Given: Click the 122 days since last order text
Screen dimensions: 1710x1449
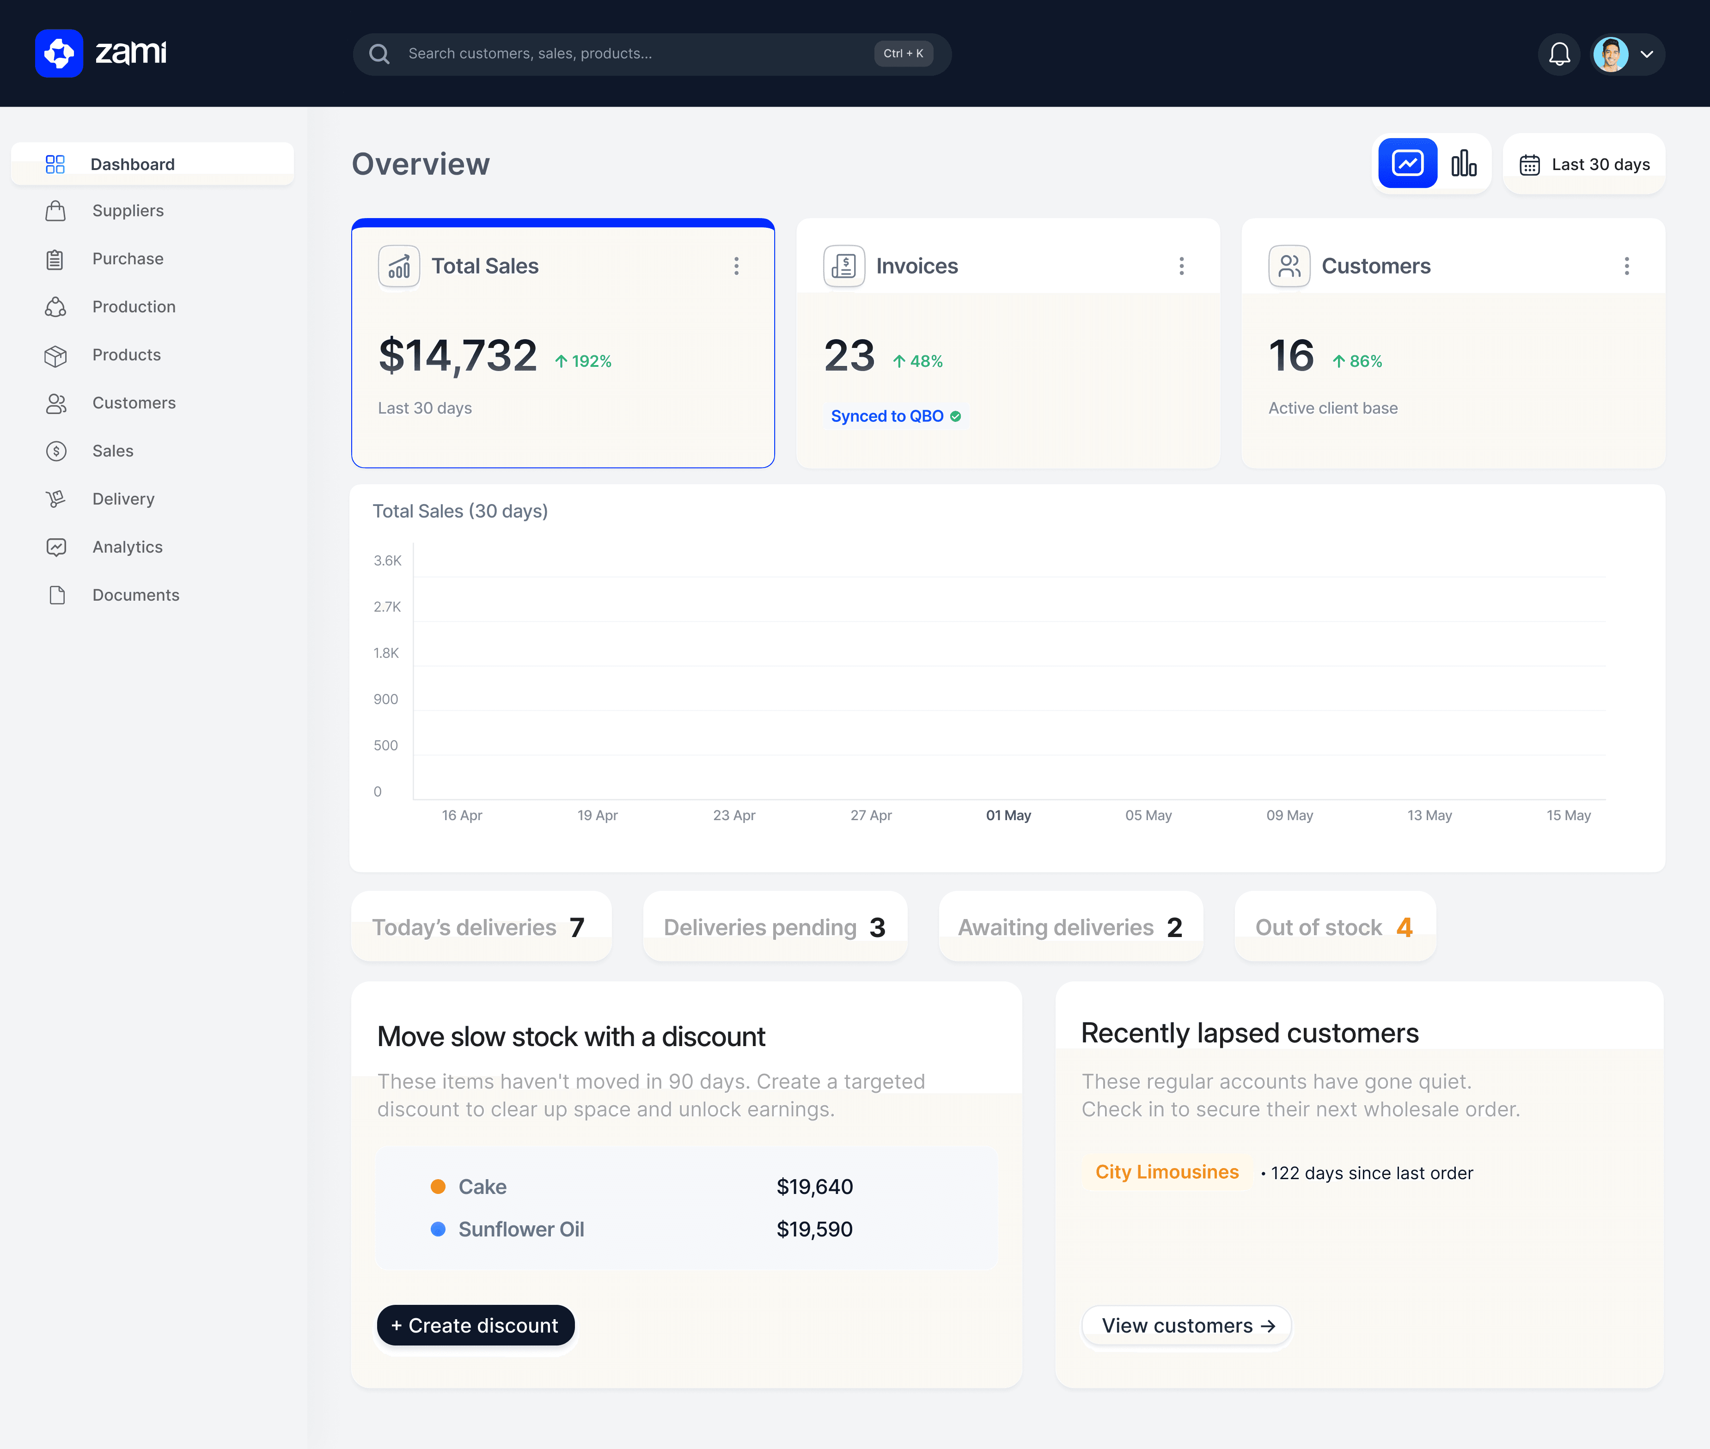Looking at the screenshot, I should pyautogui.click(x=1371, y=1173).
